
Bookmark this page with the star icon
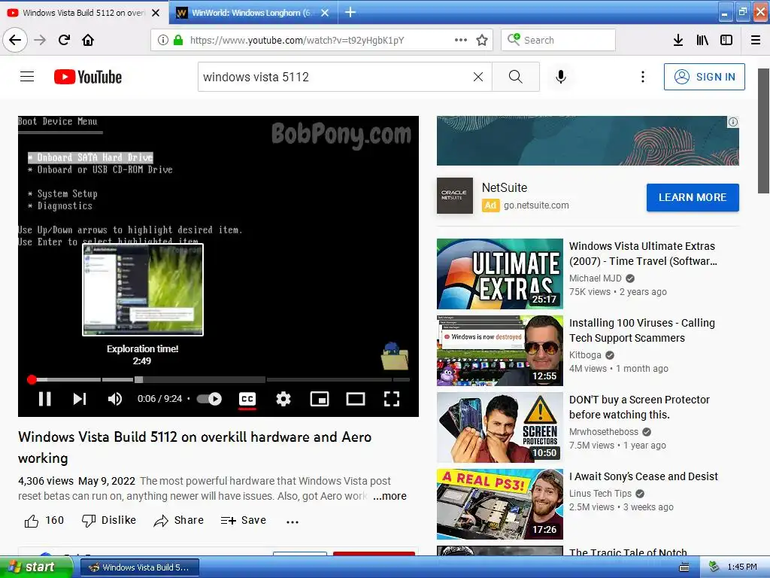482,40
